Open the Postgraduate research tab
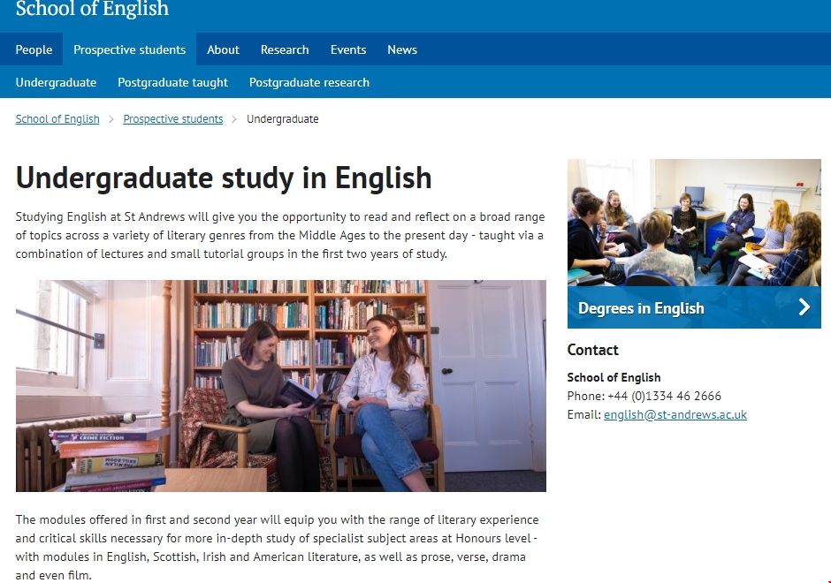831x583 pixels. pos(309,82)
